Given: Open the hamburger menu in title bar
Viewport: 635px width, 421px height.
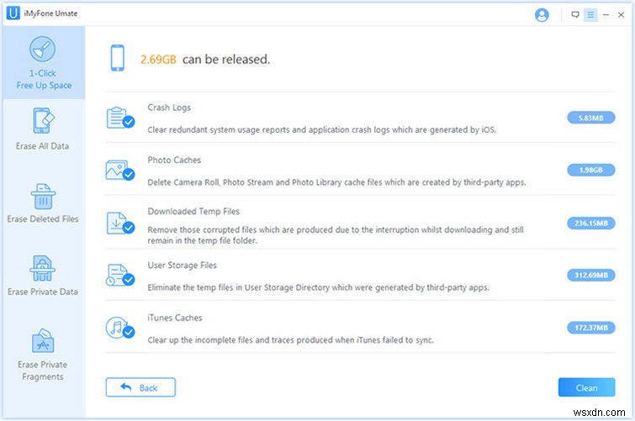Looking at the screenshot, I should tap(590, 15).
